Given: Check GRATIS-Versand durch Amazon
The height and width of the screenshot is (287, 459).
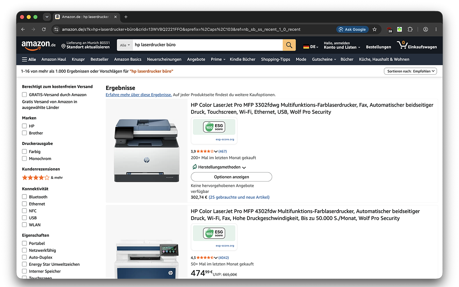Looking at the screenshot, I should point(24,95).
